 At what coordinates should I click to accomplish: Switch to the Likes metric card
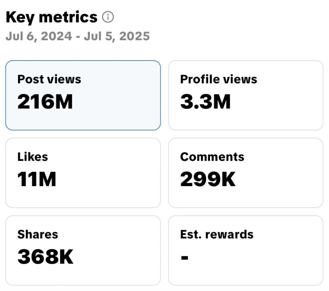click(83, 173)
